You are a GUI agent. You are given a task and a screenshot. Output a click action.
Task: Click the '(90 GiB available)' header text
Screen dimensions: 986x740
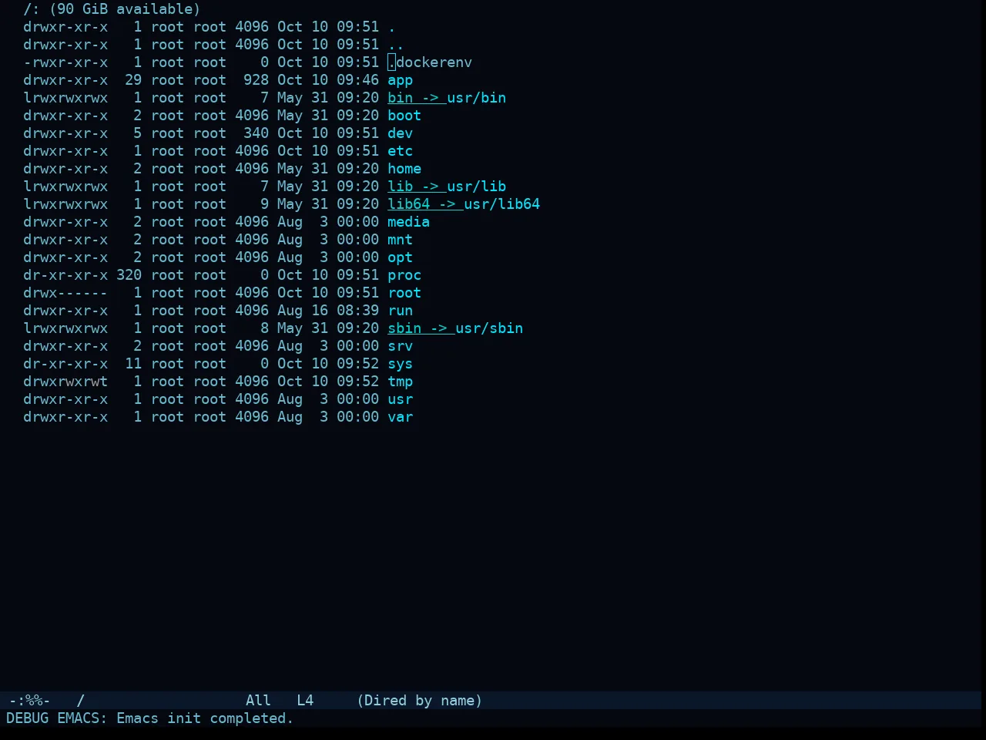125,9
